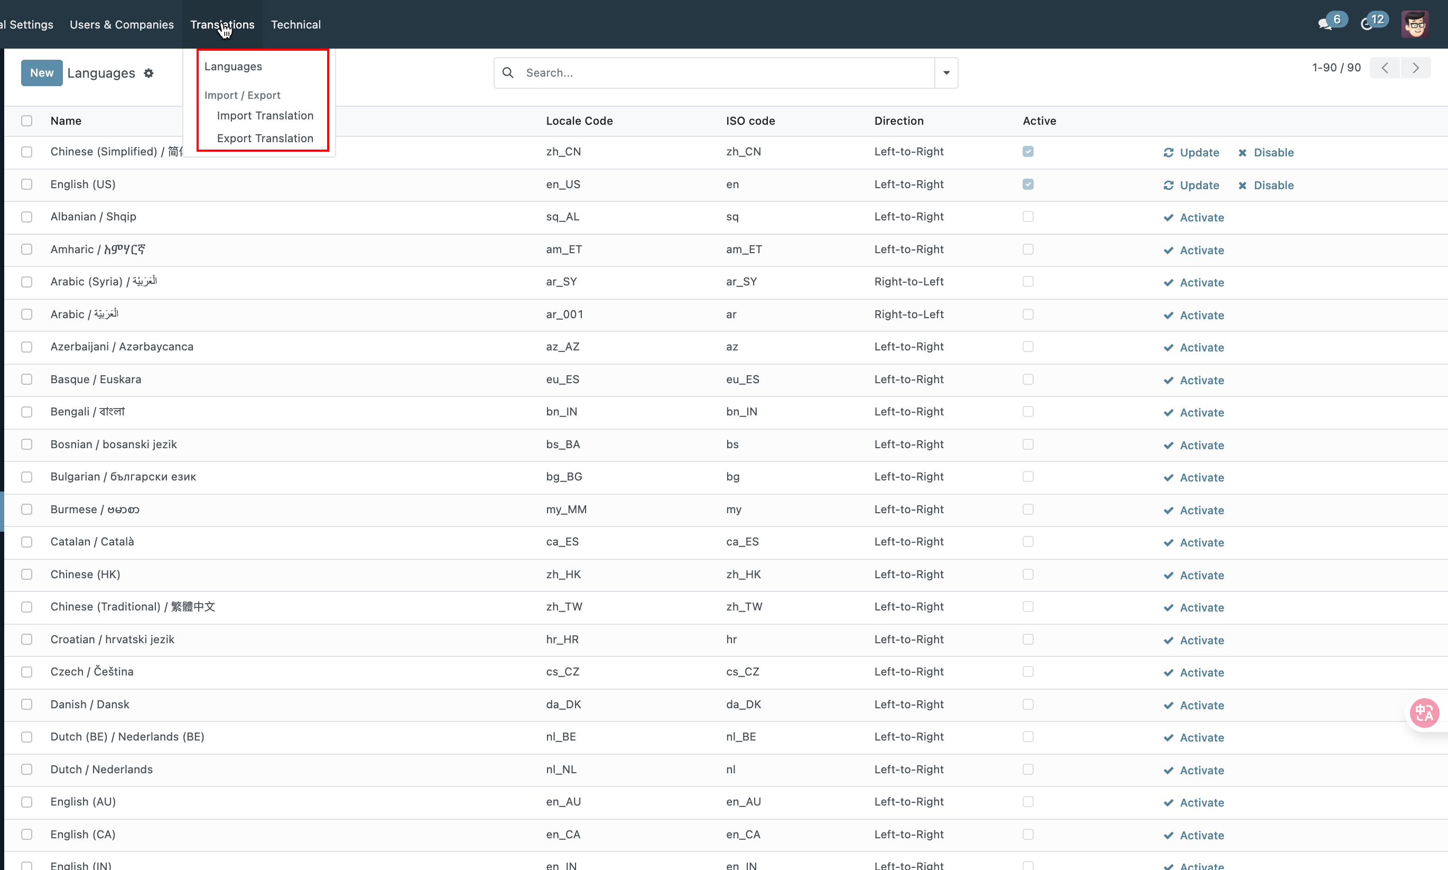Click the gear icon beside Languages title
1448x870 pixels.
[149, 73]
